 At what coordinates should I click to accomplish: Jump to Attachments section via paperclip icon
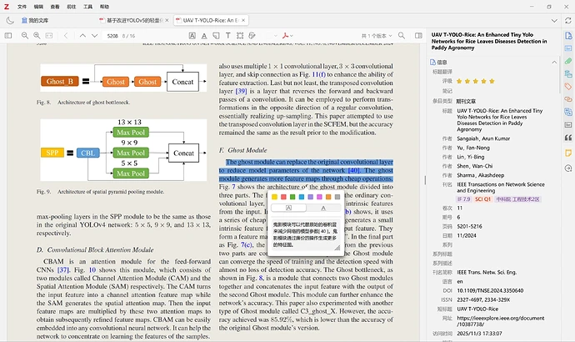pyautogui.click(x=568, y=61)
